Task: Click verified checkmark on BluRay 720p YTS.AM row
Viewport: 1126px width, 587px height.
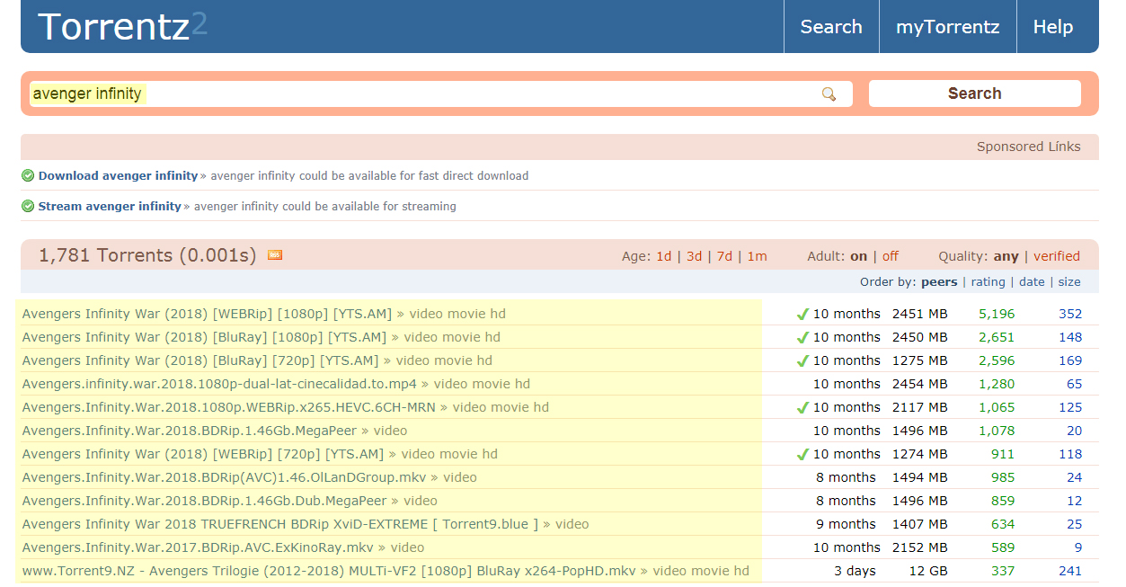Action: tap(802, 360)
